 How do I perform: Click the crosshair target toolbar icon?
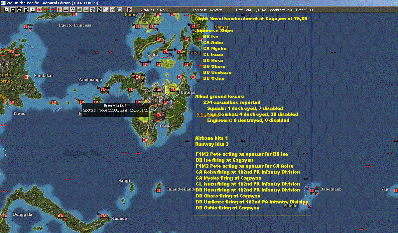(x=99, y=10)
